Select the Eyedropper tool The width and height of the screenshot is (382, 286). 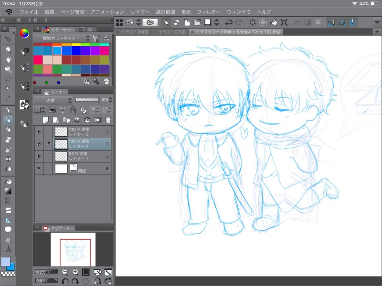[x=8, y=99]
